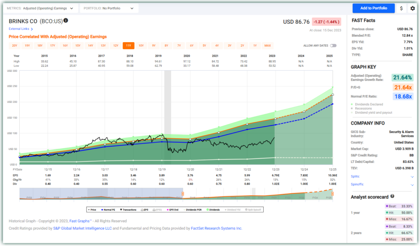This screenshot has height=246, width=420.
Task: Expand the Spinoffs section
Action: [x=412, y=184]
